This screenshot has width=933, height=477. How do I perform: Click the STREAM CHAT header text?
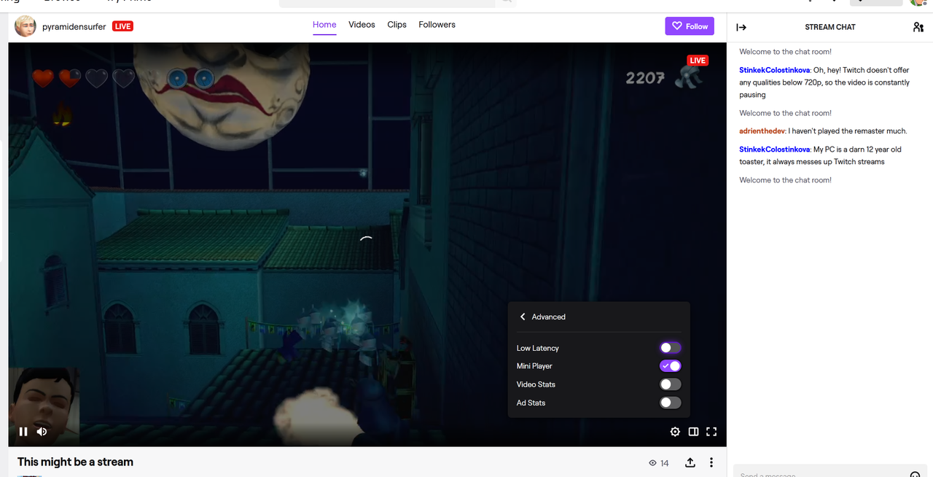coord(830,27)
